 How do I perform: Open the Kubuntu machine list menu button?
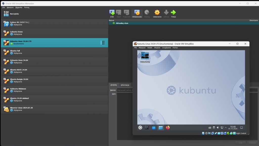(102, 43)
